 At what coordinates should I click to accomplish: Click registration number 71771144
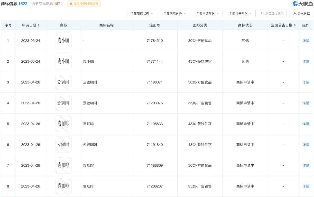pos(155,61)
